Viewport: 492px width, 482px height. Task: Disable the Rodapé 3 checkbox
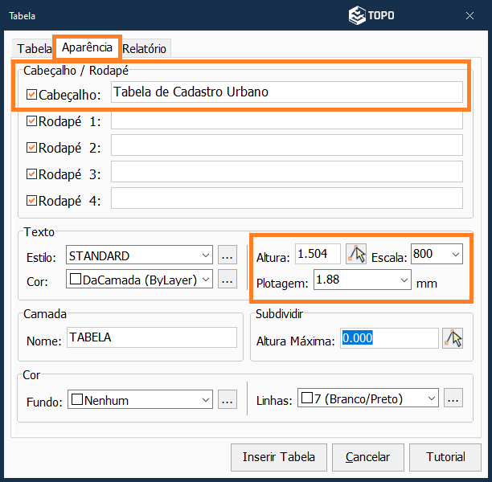[x=32, y=174]
